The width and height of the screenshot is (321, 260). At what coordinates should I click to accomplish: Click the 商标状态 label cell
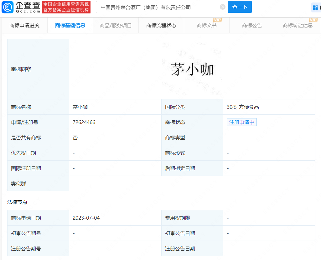tap(192, 122)
